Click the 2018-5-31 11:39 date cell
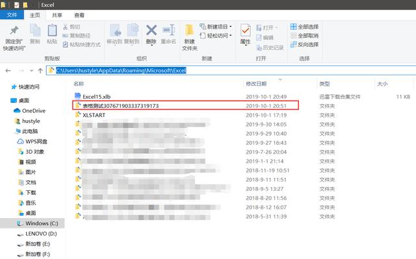Screen dimensions: 416x259 coord(266,217)
